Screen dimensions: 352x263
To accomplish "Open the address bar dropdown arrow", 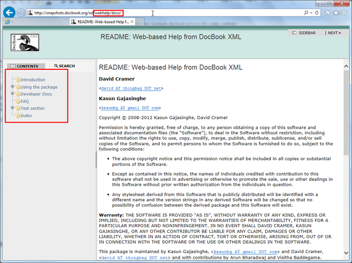I will point(311,13).
